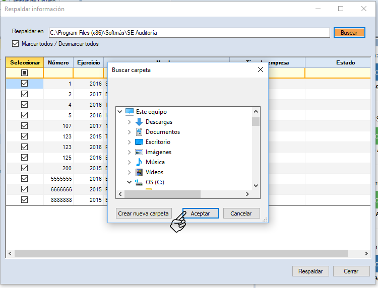The width and height of the screenshot is (378, 288).
Task: Expand the Descargas folder node
Action: 130,122
